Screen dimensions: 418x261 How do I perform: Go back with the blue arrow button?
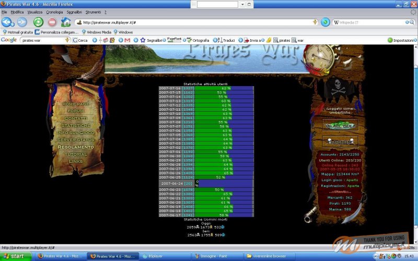coord(6,22)
